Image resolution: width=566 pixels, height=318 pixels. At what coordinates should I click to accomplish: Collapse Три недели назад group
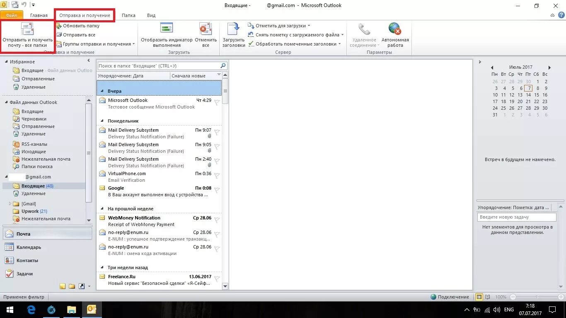[x=102, y=267]
